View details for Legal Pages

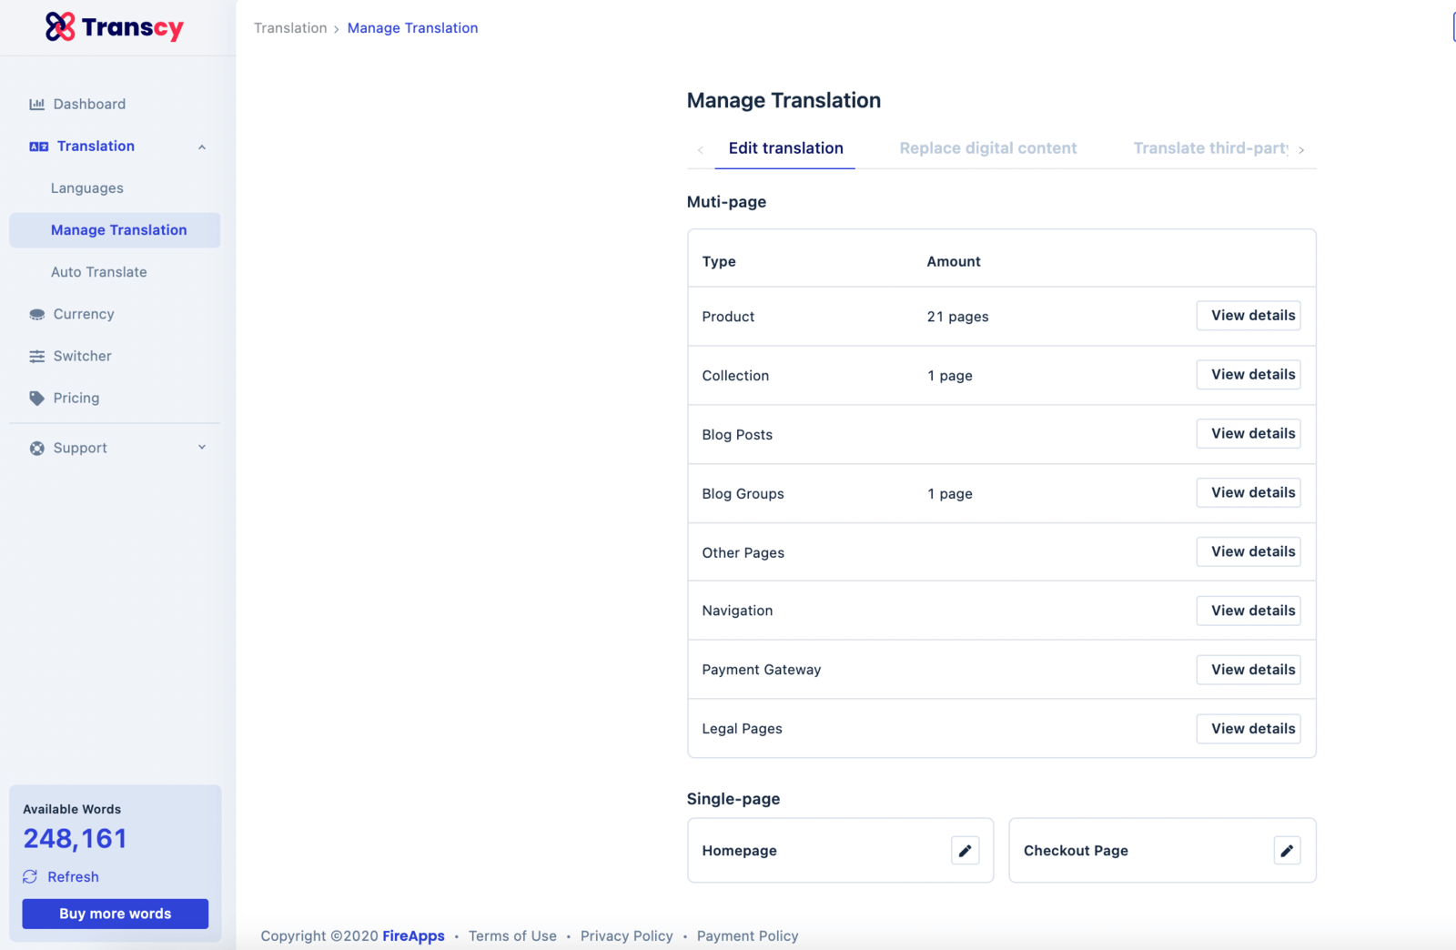(1248, 729)
